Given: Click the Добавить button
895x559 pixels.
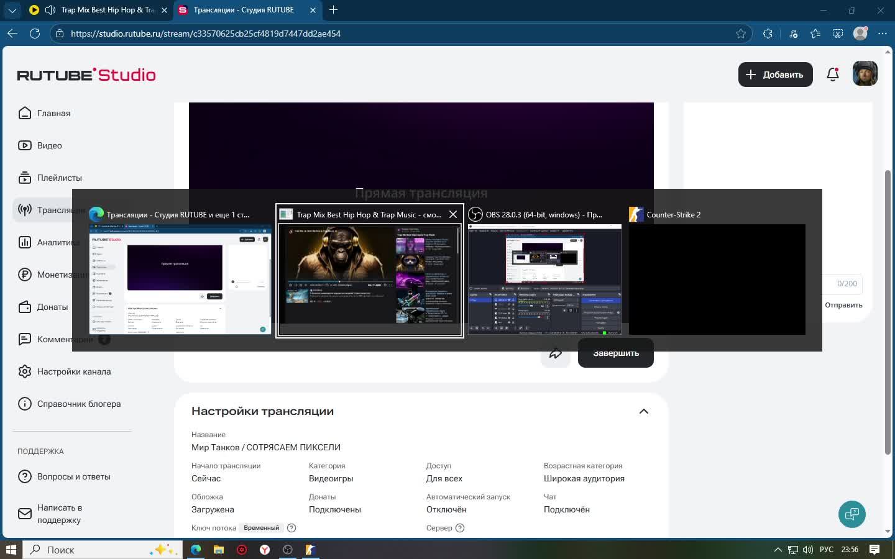Looking at the screenshot, I should click(x=775, y=75).
